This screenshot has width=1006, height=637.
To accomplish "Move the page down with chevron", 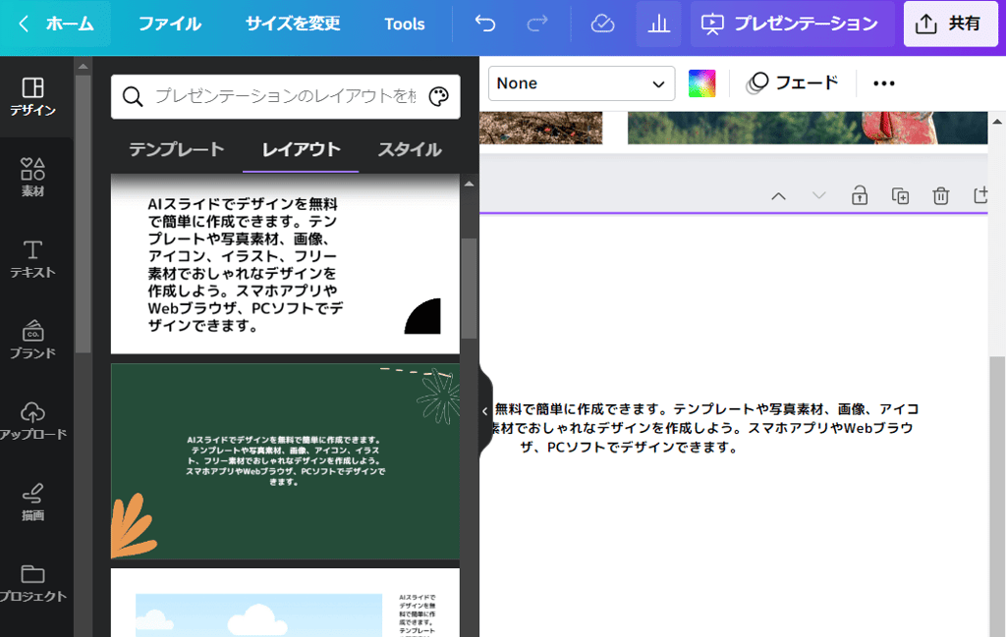I will pyautogui.click(x=818, y=196).
